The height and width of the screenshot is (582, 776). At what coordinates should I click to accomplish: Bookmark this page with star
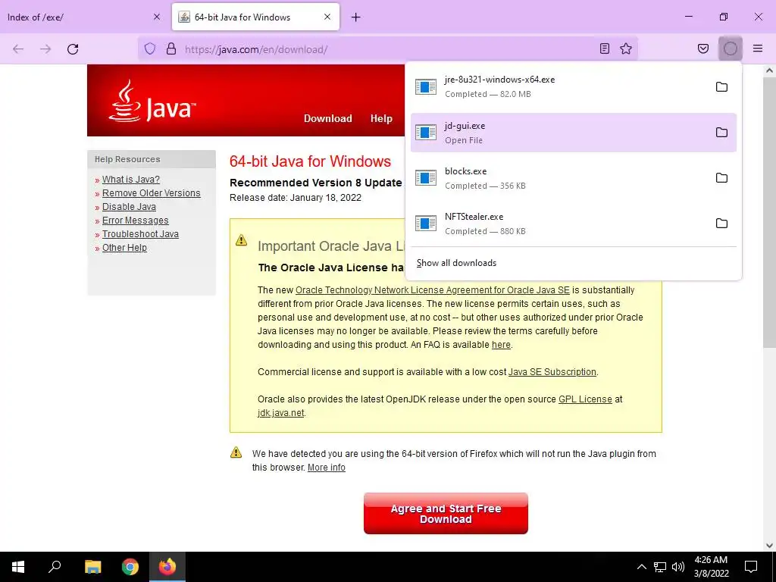[x=626, y=48]
